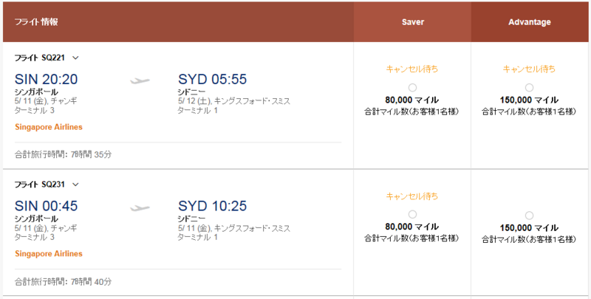Image resolution: width=591 pixels, height=299 pixels.
Task: Click the フライト SQ221 label
Action: (x=40, y=58)
